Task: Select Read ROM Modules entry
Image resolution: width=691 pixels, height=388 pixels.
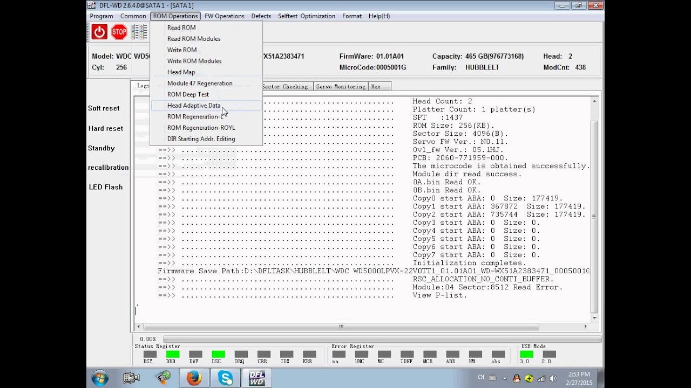Action: tap(206, 39)
